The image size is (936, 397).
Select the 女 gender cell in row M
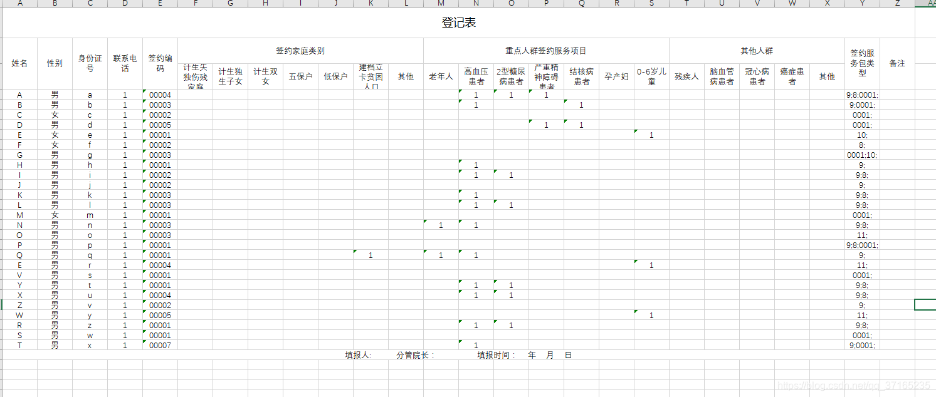point(55,215)
